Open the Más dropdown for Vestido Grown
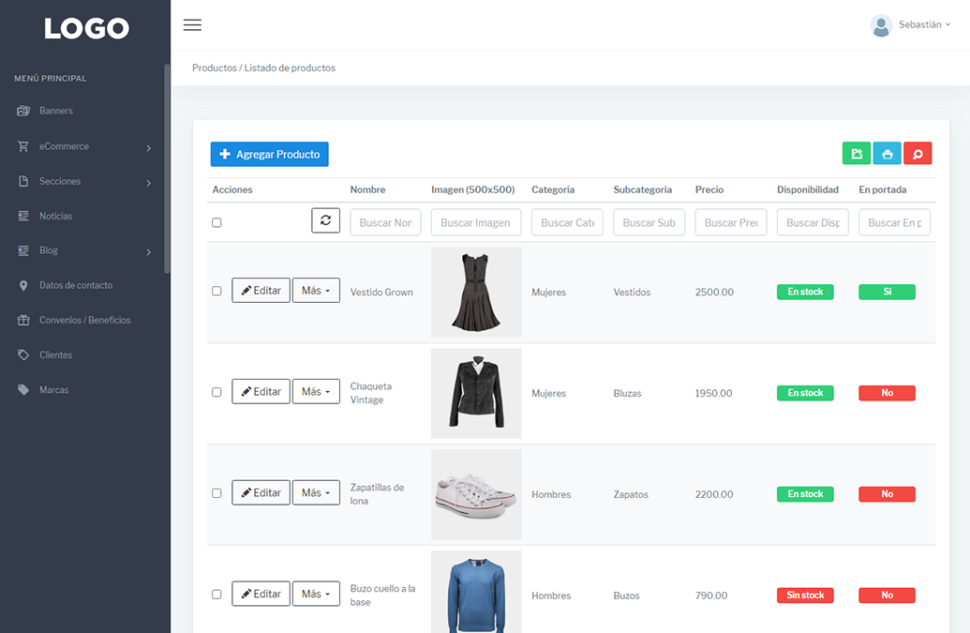 (x=316, y=291)
